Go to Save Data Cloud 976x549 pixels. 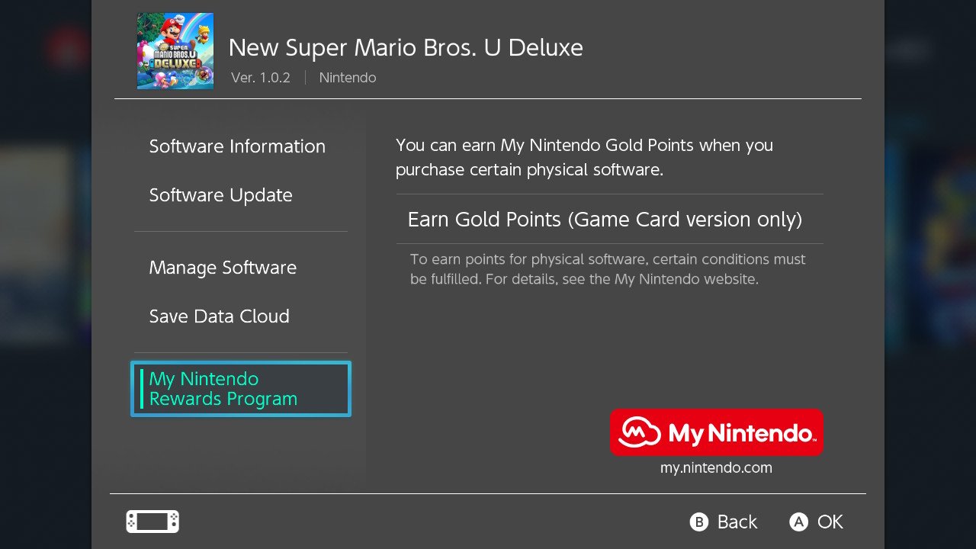(x=220, y=316)
